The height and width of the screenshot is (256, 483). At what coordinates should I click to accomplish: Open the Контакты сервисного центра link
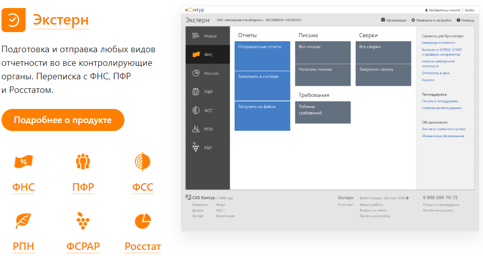pyautogui.click(x=443, y=129)
